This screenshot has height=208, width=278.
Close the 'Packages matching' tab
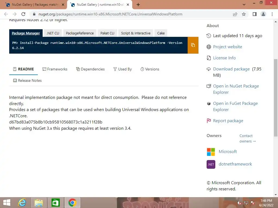(63, 5)
